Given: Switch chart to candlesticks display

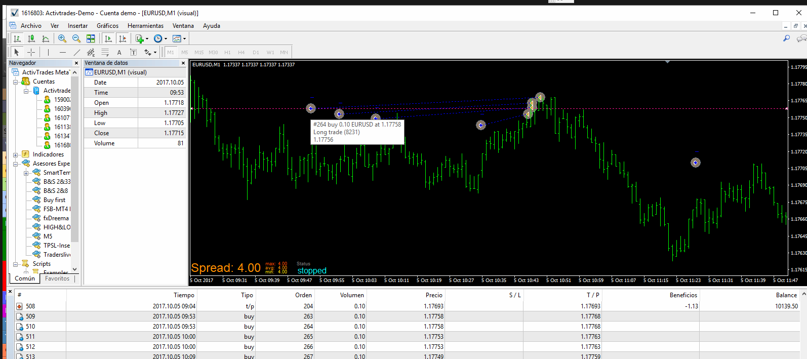Looking at the screenshot, I should tap(31, 38).
